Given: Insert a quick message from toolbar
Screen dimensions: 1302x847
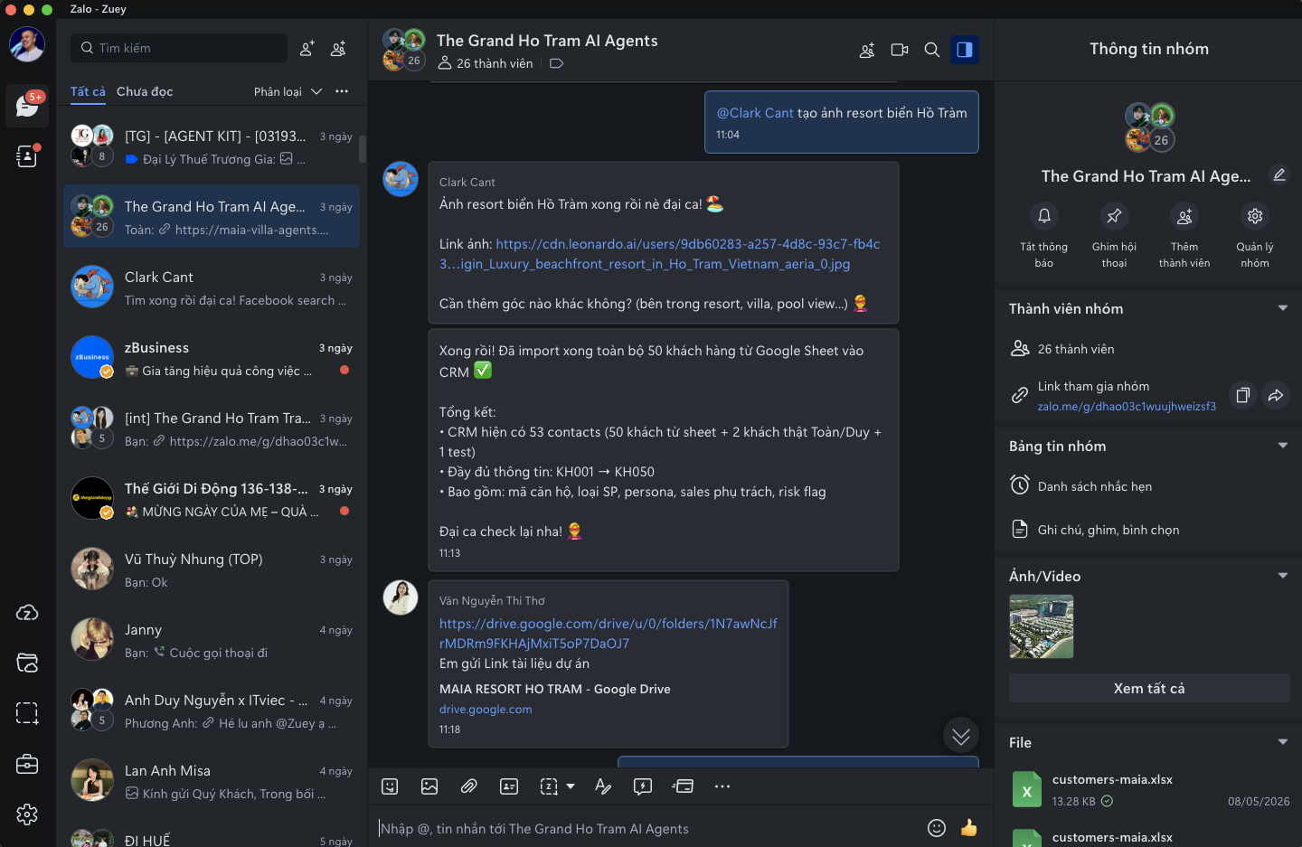Looking at the screenshot, I should pyautogui.click(x=643, y=786).
